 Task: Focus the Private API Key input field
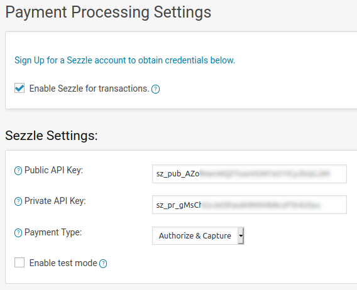pos(250,205)
